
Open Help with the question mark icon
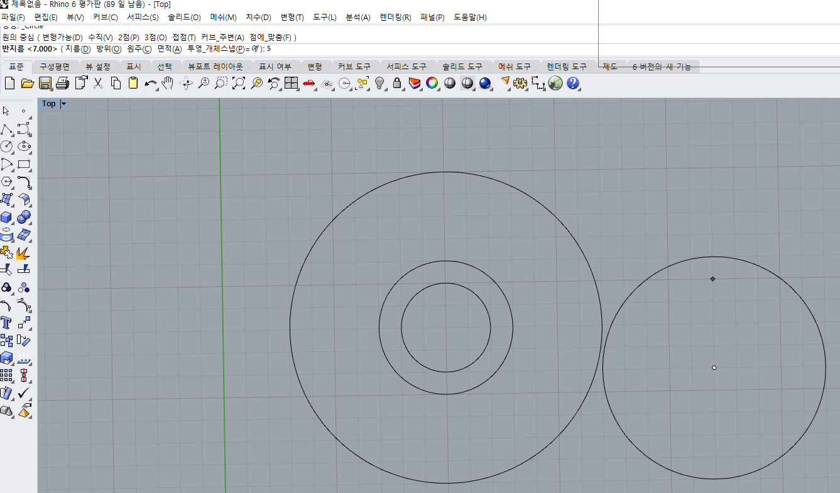(572, 83)
